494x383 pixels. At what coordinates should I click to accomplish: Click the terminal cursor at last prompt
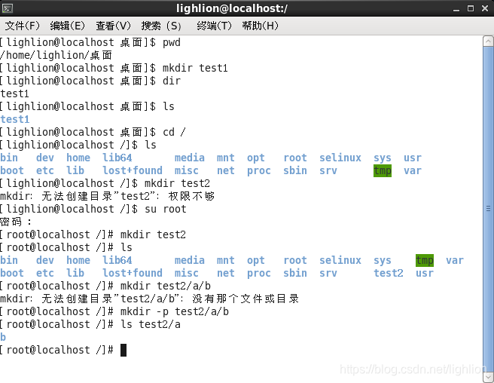123,350
